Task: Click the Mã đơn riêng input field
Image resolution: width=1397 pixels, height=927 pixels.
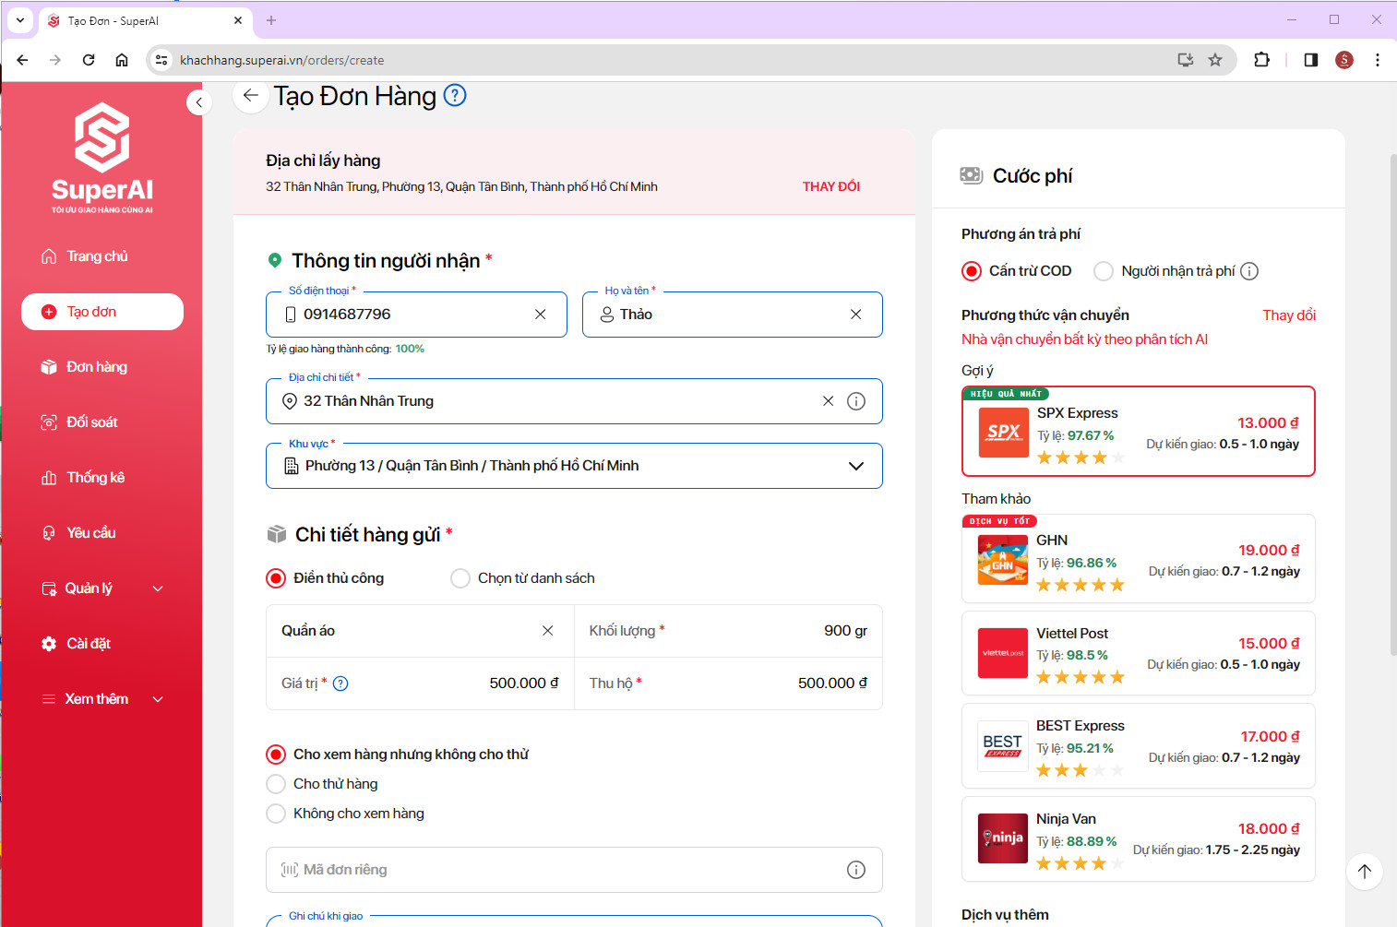Action: [574, 870]
